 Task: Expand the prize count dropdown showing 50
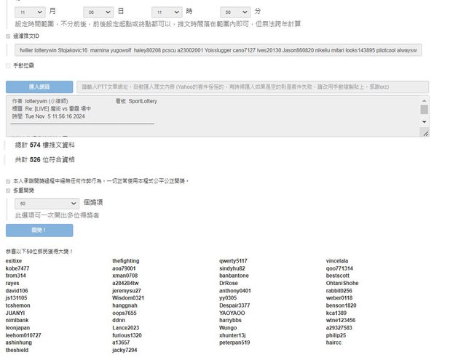pyautogui.click(x=45, y=204)
